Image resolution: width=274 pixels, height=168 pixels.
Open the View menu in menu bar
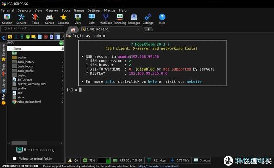pyautogui.click(x=38, y=10)
